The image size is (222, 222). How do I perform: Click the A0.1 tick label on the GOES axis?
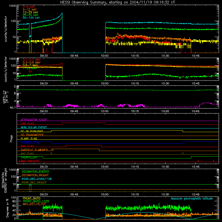click(x=13, y=107)
